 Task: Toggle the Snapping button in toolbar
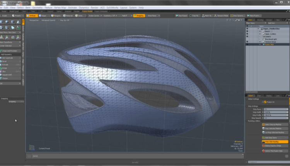[138, 16]
